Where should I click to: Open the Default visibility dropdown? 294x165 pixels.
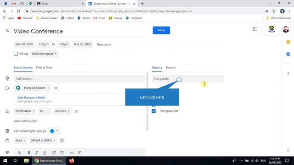click(x=43, y=140)
